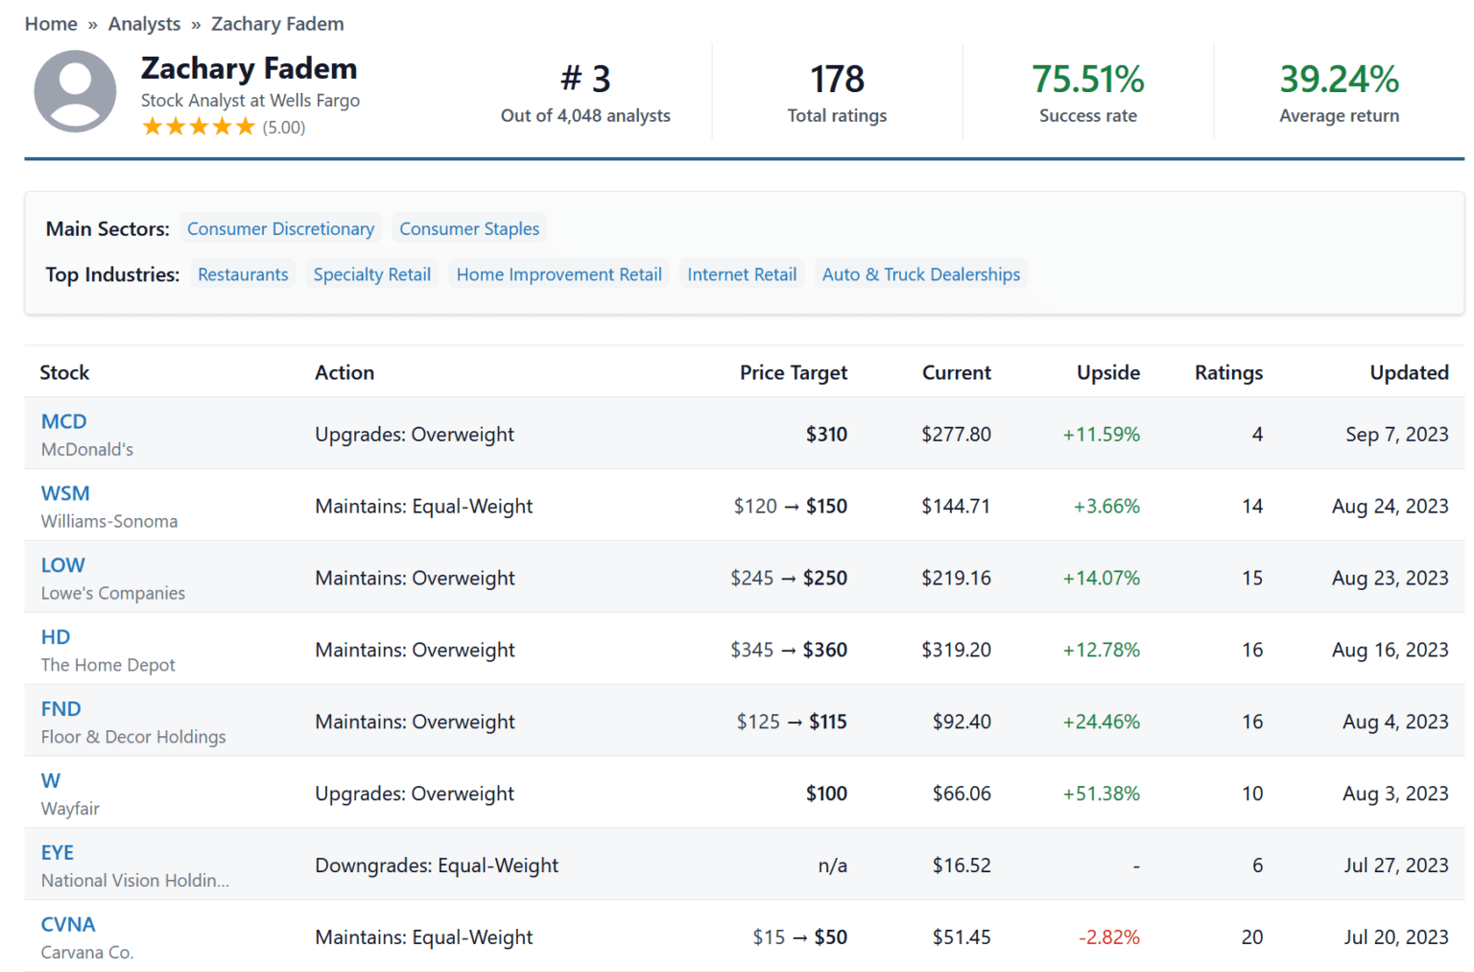
Task: Choose the Auto & Truck Dealerships industry
Action: pyautogui.click(x=920, y=274)
